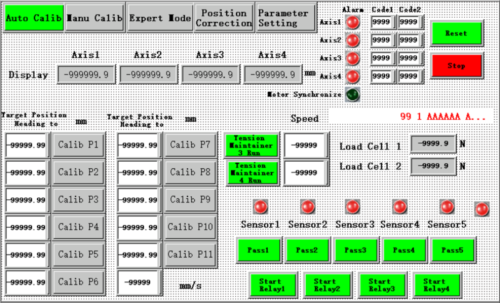Open the Parameter Setting tab

pyautogui.click(x=285, y=18)
